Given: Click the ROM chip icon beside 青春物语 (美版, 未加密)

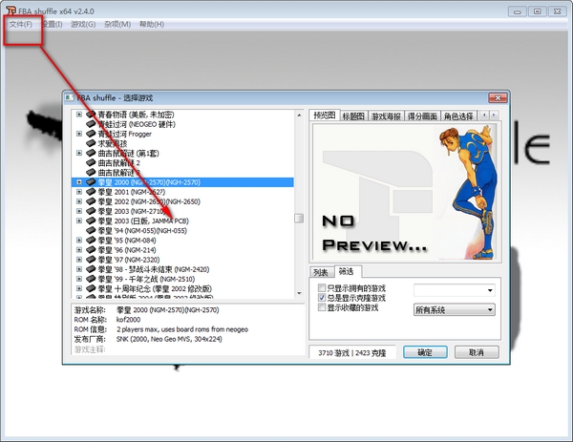Looking at the screenshot, I should (91, 115).
